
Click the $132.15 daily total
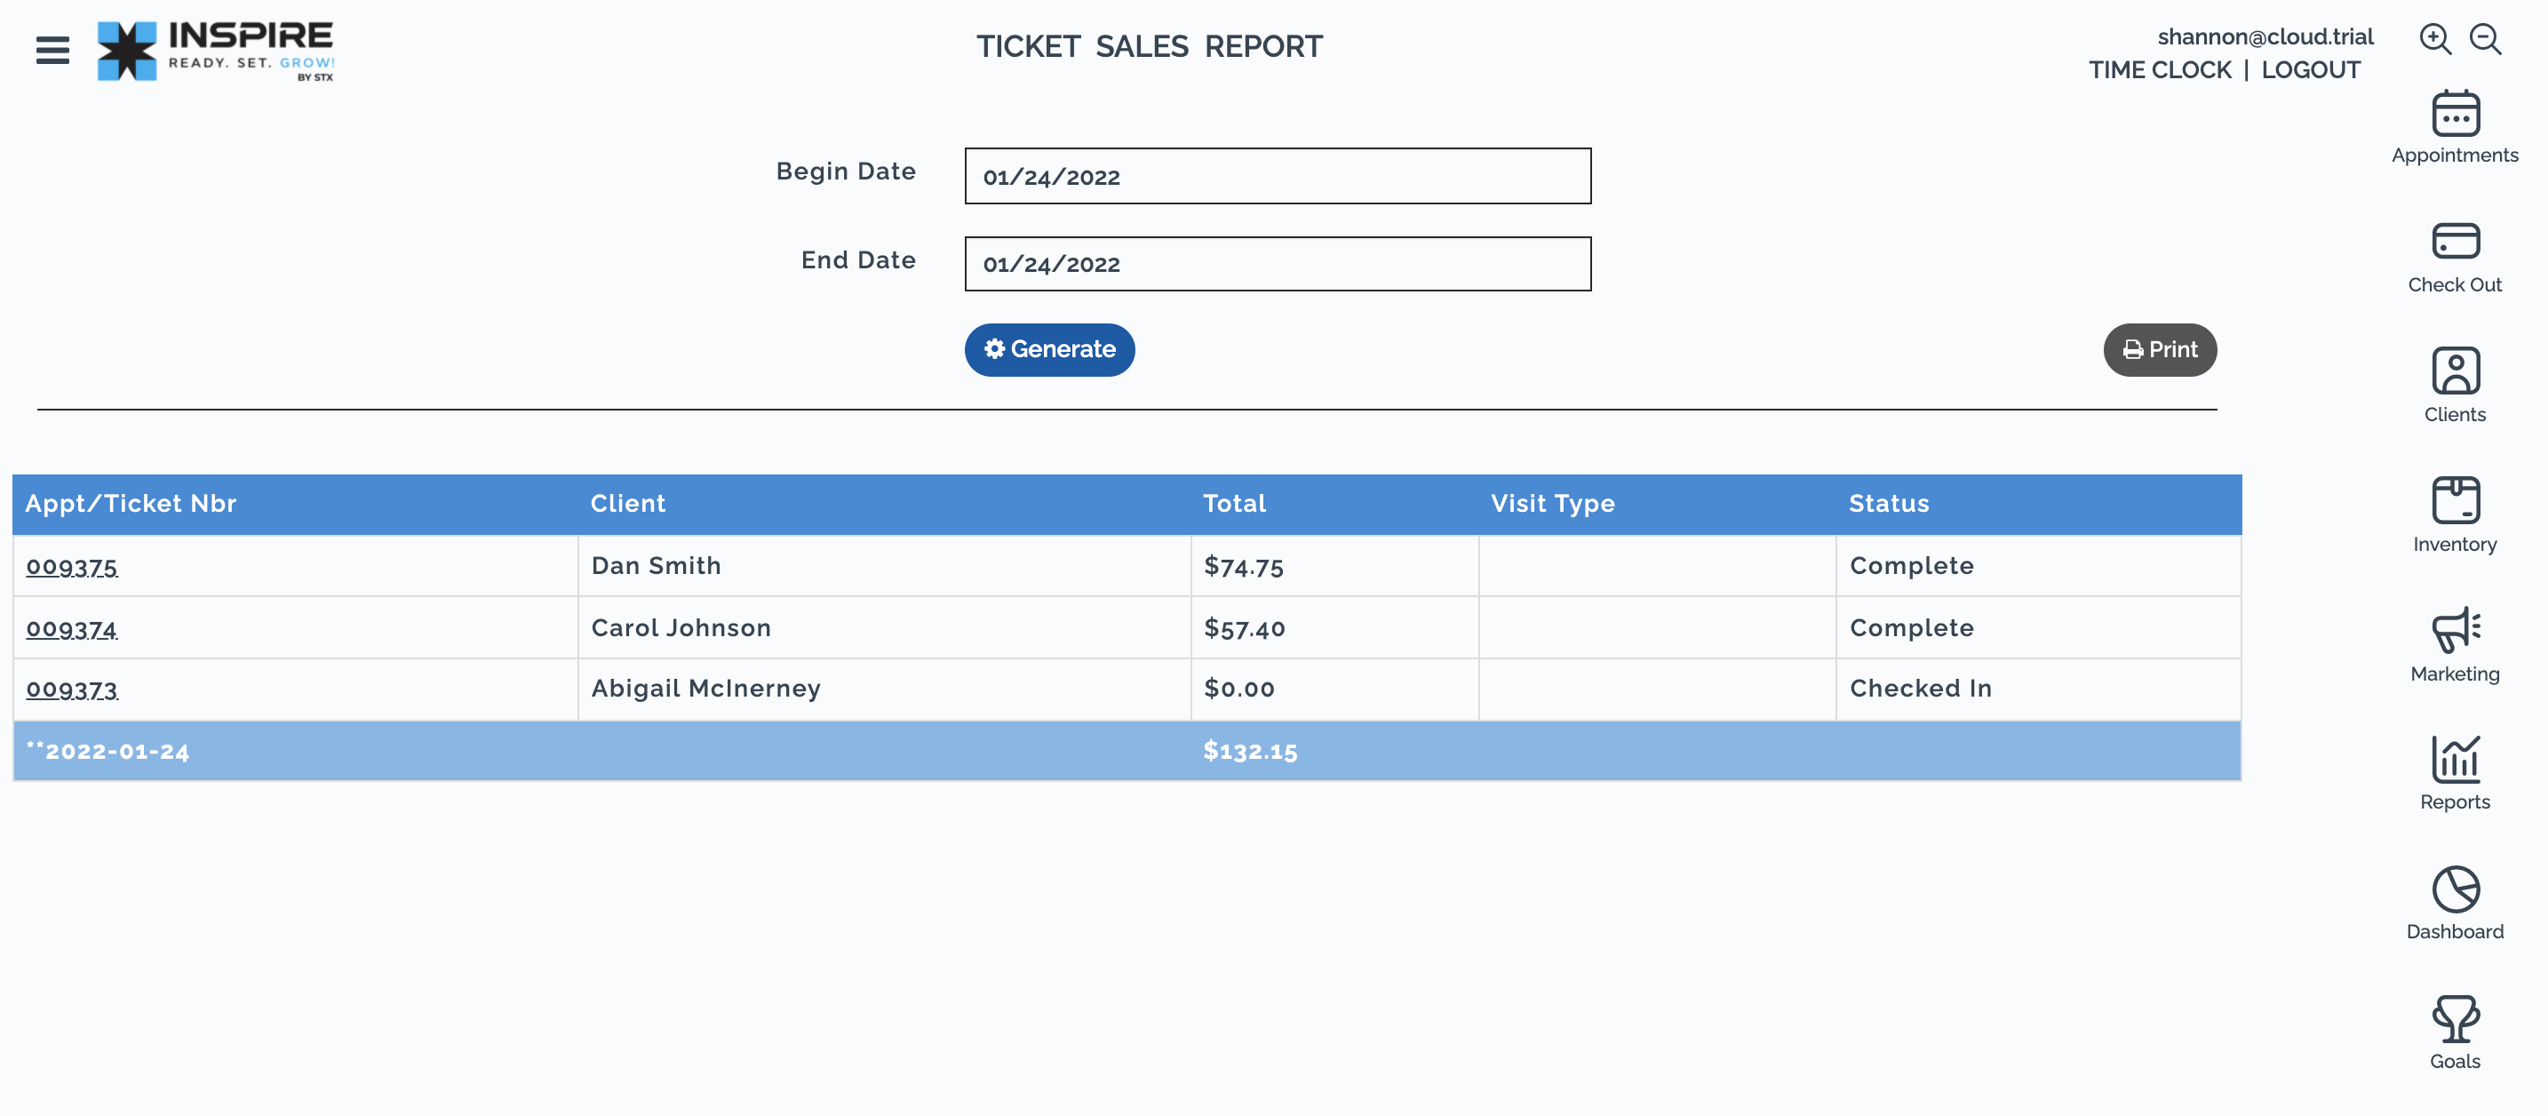(1250, 751)
